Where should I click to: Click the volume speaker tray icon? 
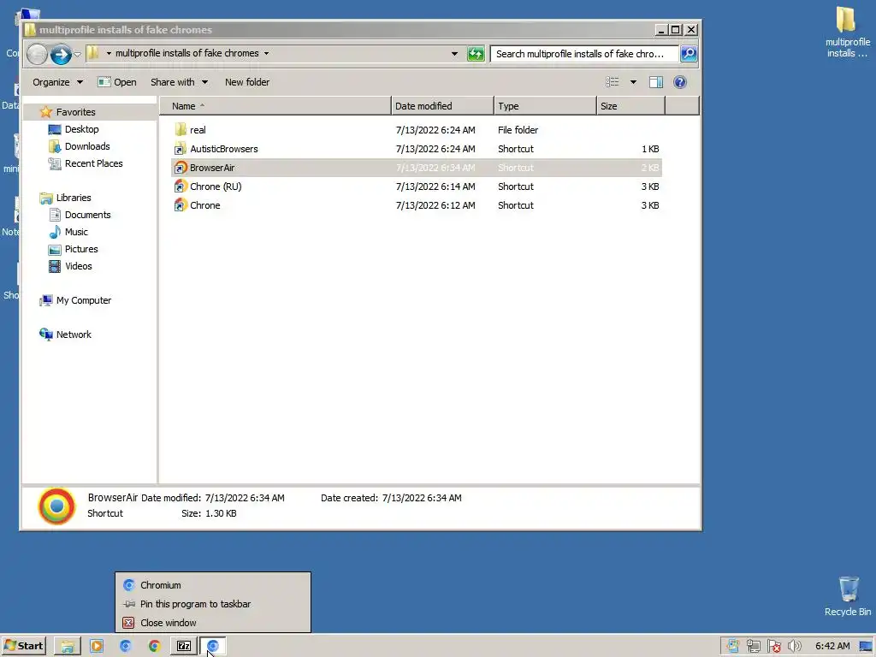tap(794, 647)
